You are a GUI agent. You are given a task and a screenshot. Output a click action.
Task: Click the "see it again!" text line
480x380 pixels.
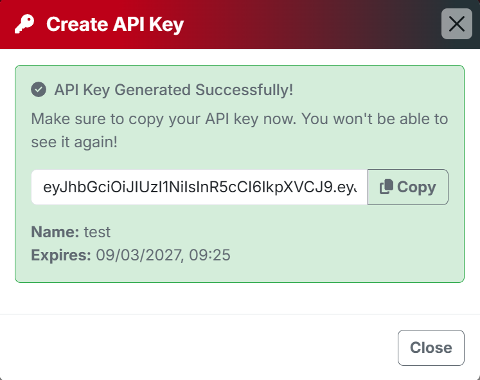click(x=75, y=143)
